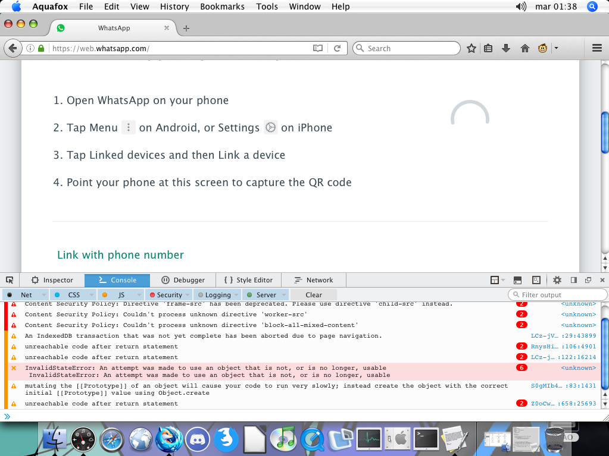Viewport: 609px width, 456px height.
Task: Switch to the Style Editor tab
Action: [249, 280]
